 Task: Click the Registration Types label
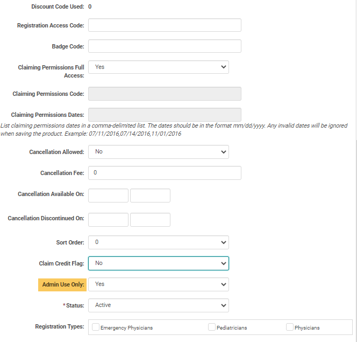(x=59, y=326)
